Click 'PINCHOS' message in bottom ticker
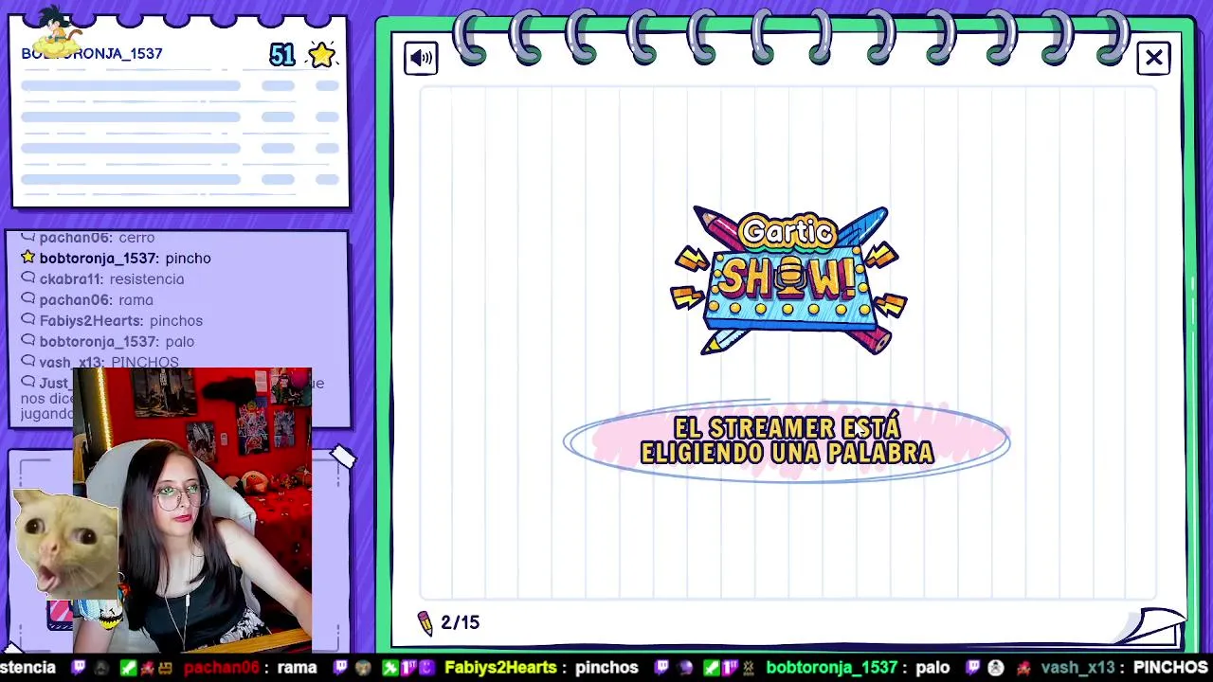 click(x=1170, y=668)
